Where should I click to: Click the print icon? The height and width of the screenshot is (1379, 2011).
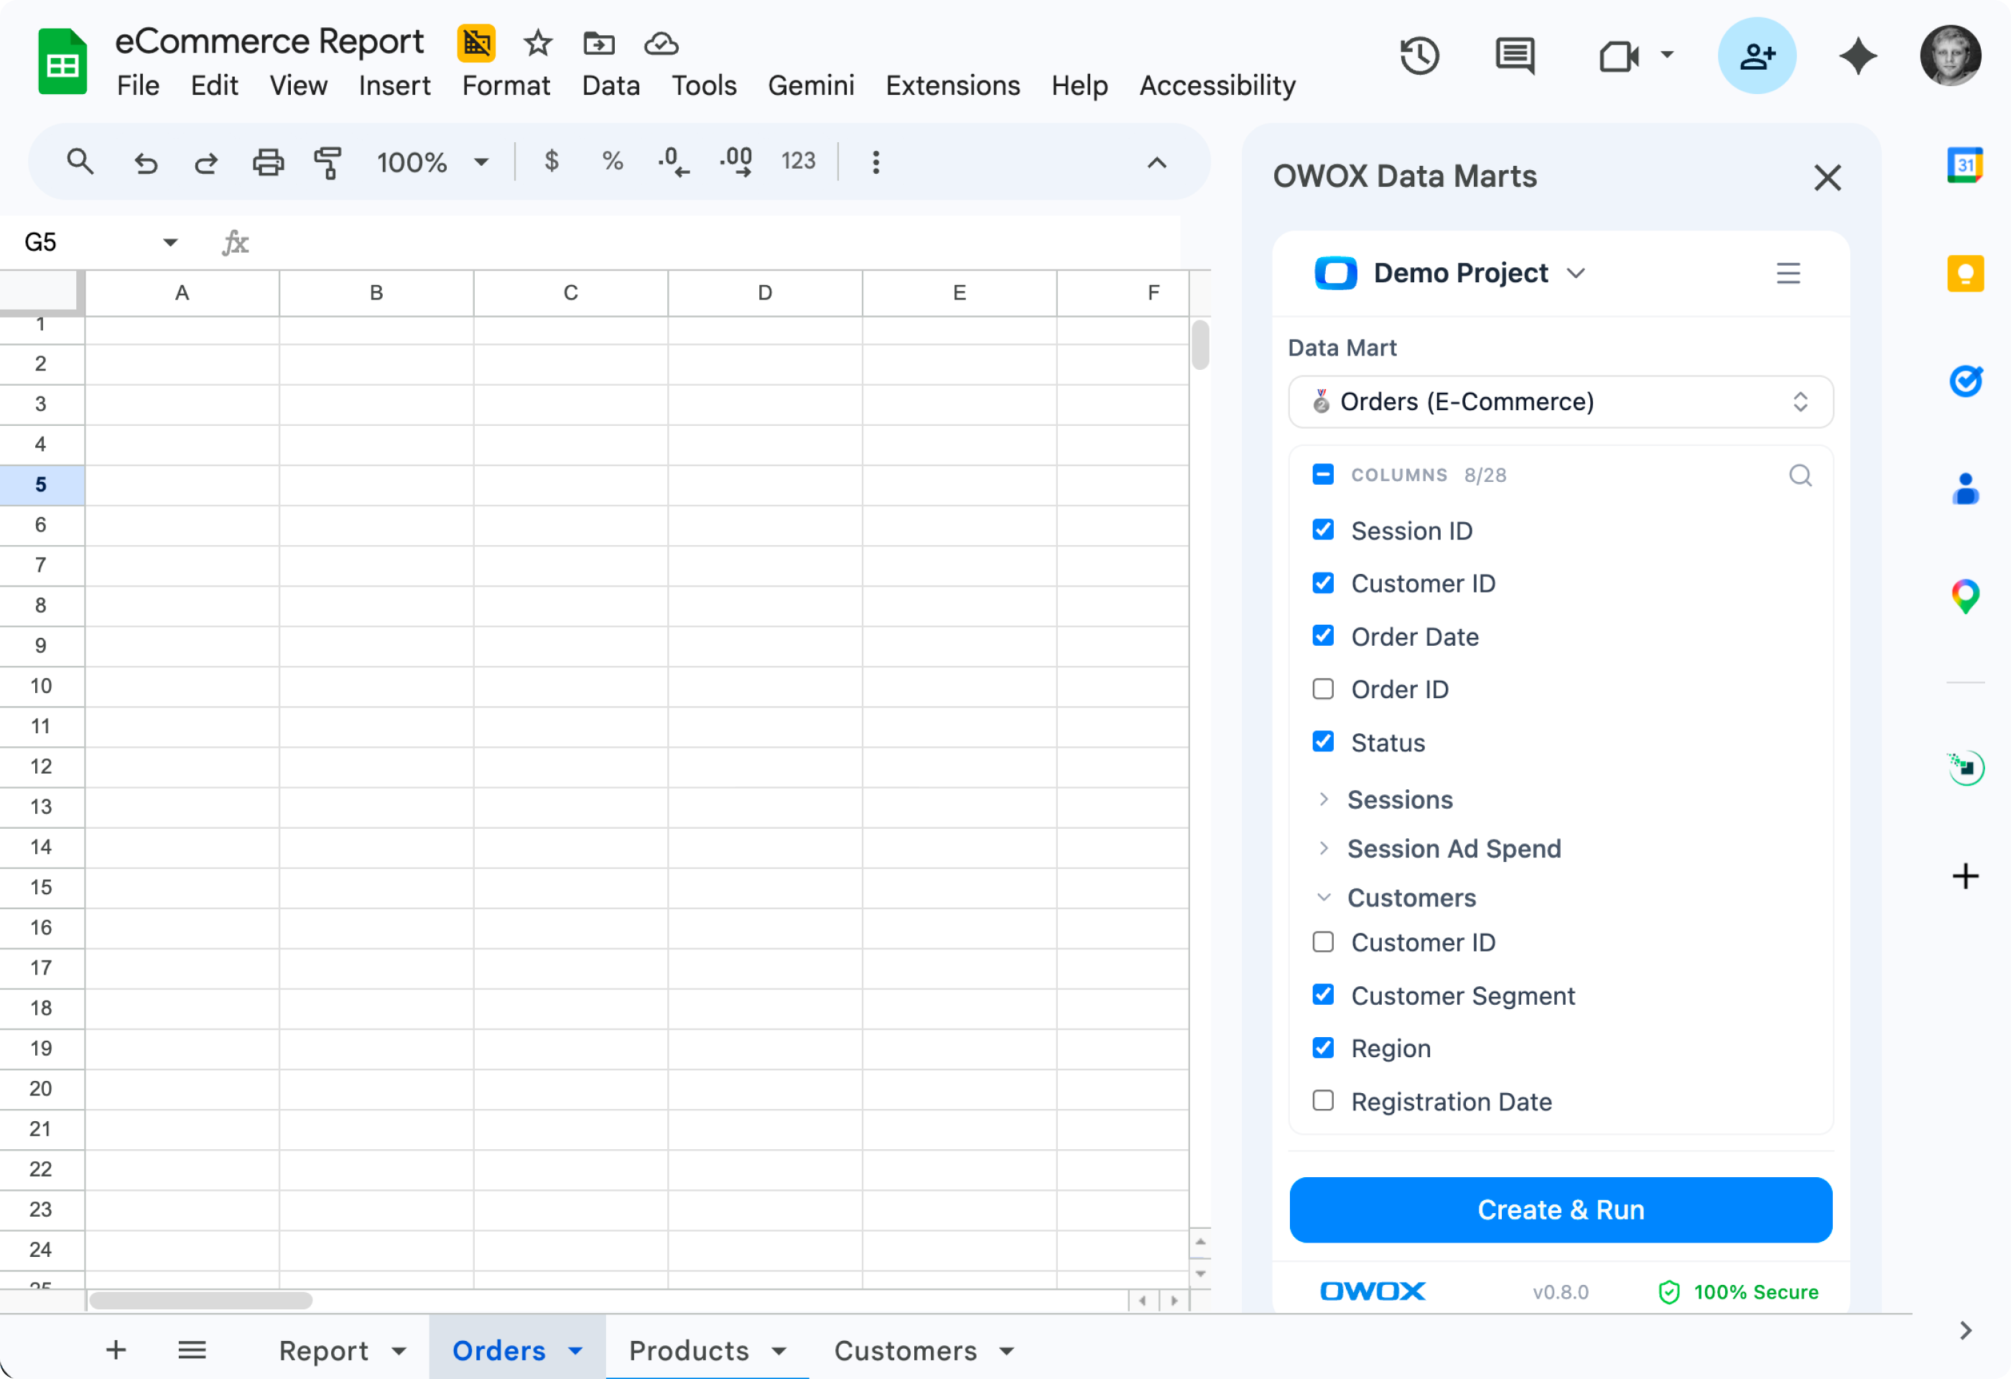pyautogui.click(x=267, y=162)
